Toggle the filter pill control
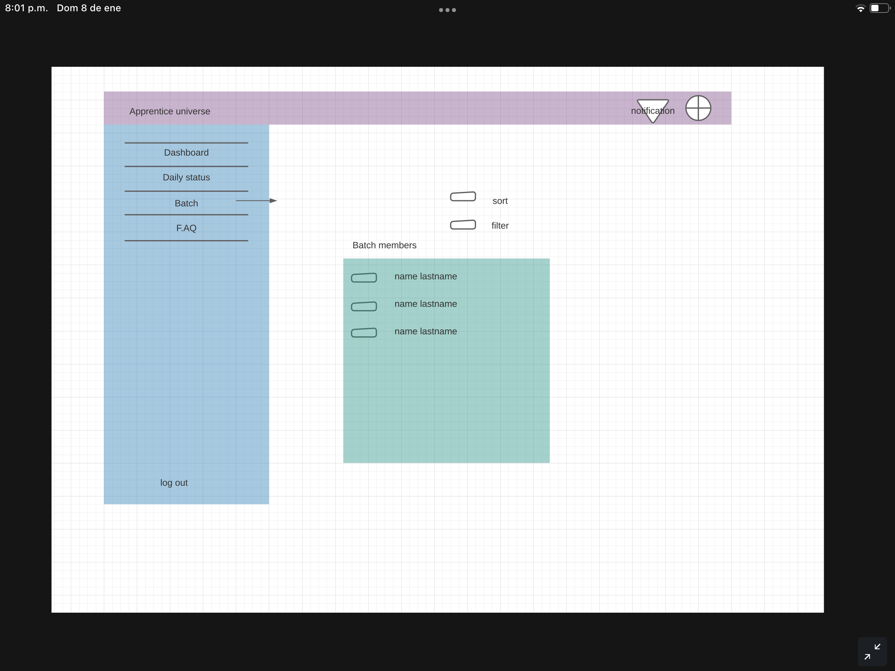895x671 pixels. click(x=463, y=225)
